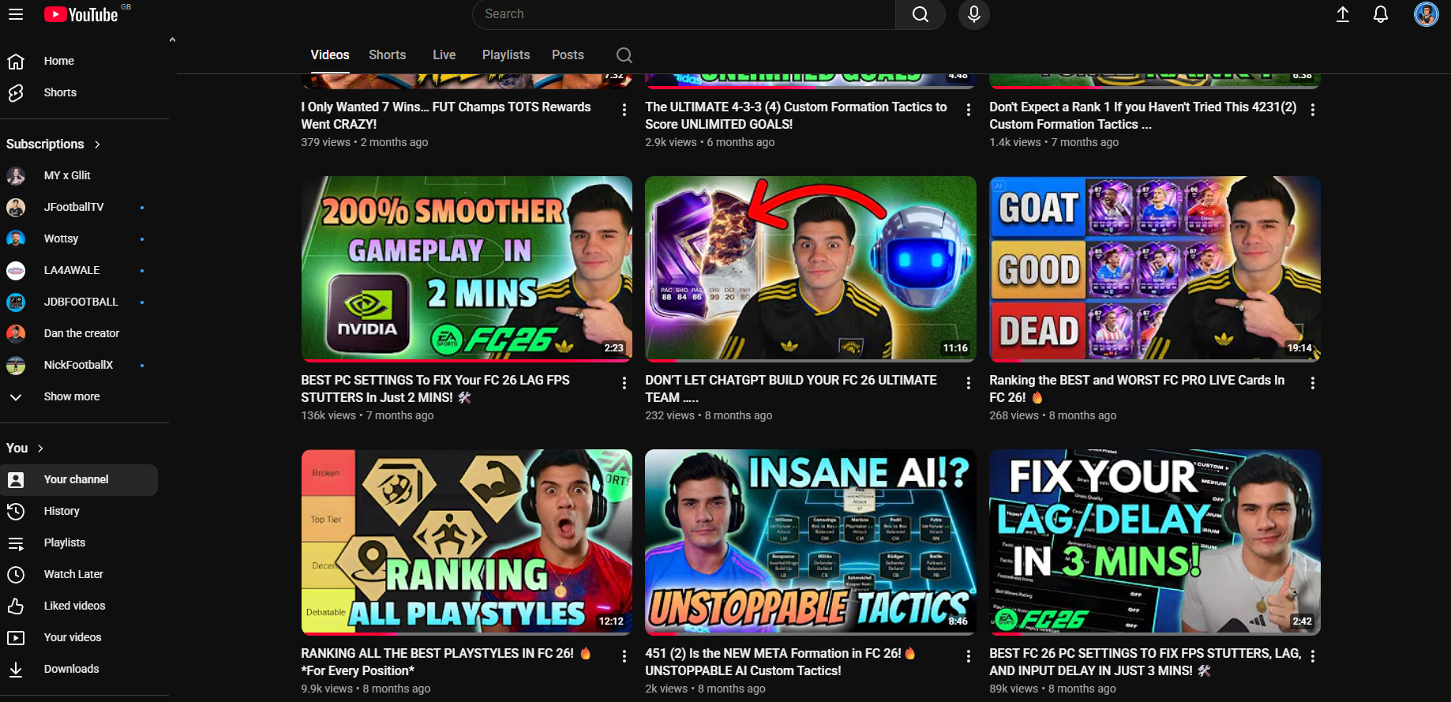Open the account avatar menu
The height and width of the screenshot is (702, 1451).
[1426, 14]
